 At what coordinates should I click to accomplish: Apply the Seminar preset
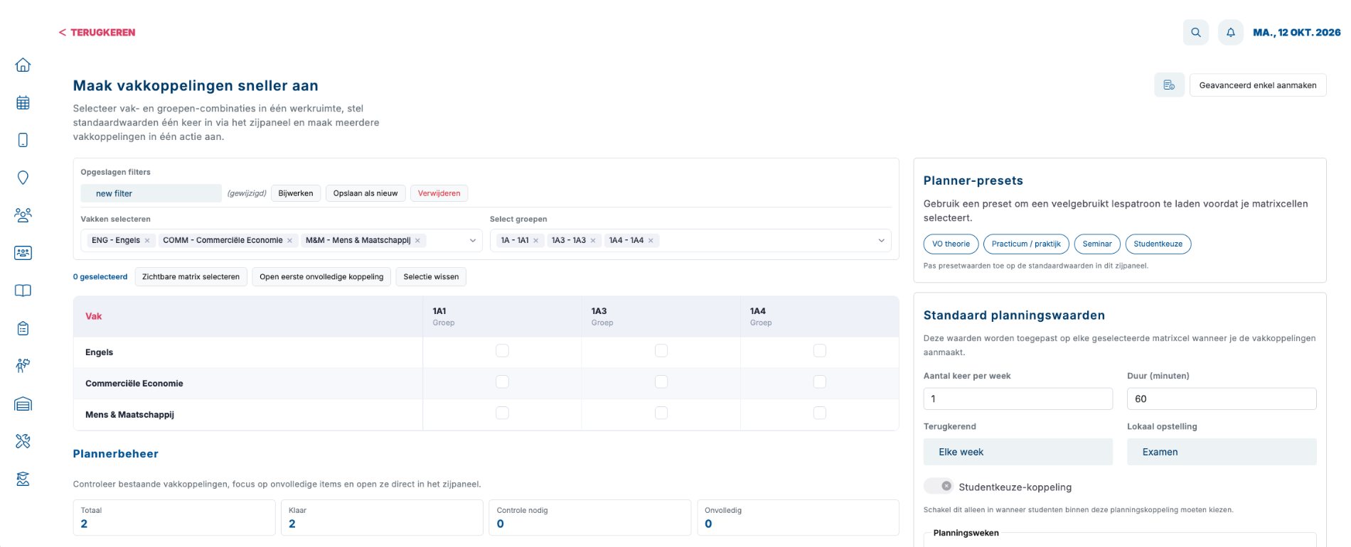[1097, 244]
